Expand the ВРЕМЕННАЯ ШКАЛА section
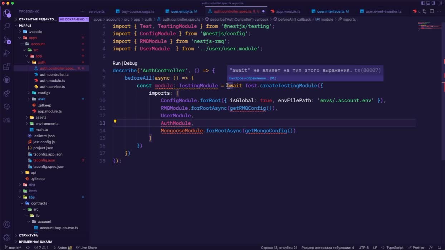The width and height of the screenshot is (445, 250). 35,242
